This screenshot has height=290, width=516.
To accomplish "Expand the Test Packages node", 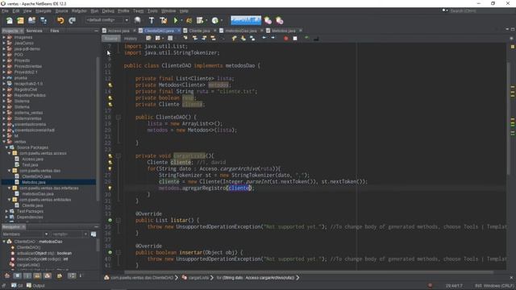I will (6, 211).
